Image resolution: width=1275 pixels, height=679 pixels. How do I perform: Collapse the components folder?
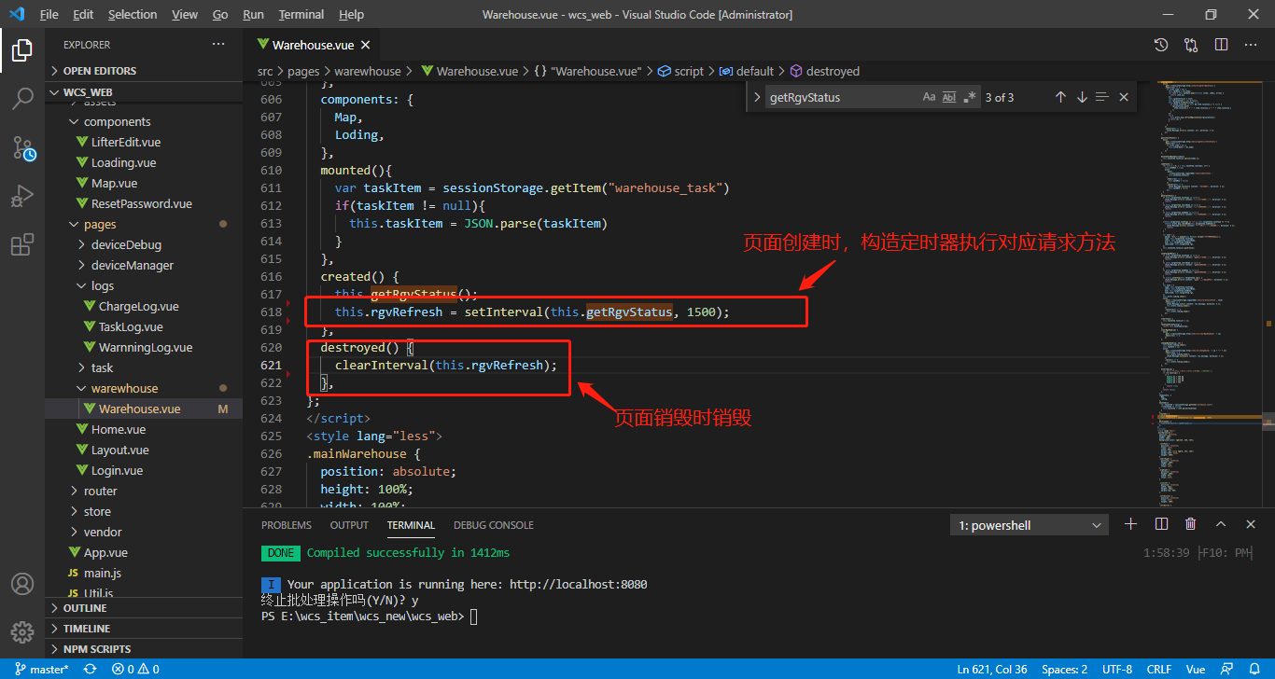144,121
